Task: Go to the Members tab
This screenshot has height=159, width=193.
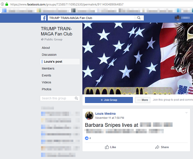Action: (x=48, y=68)
